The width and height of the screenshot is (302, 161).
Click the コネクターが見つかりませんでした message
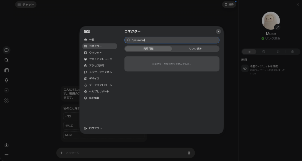coord(172,64)
